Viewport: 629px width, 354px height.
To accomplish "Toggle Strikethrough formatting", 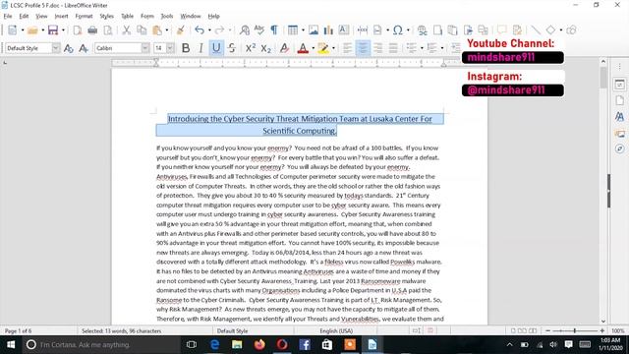I will (232, 48).
